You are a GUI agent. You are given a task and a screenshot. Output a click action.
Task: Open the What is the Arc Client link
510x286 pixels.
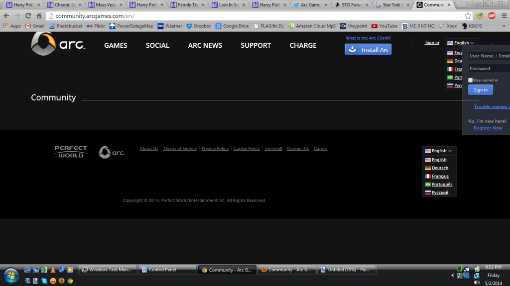[368, 38]
